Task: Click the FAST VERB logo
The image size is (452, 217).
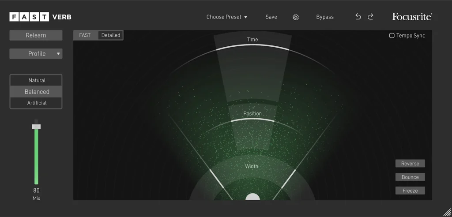Action: pyautogui.click(x=40, y=17)
